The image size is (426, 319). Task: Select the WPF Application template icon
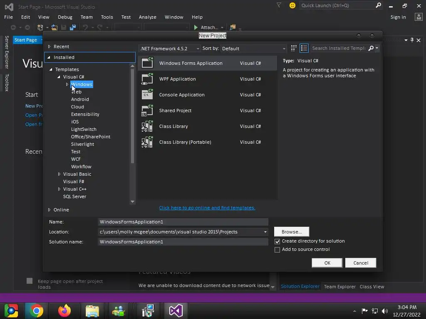point(147,79)
